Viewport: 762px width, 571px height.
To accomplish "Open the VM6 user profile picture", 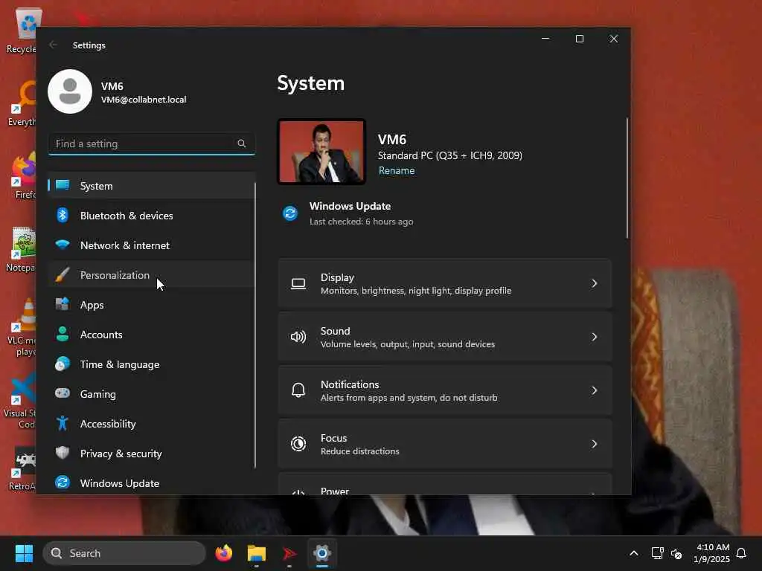I will (70, 91).
